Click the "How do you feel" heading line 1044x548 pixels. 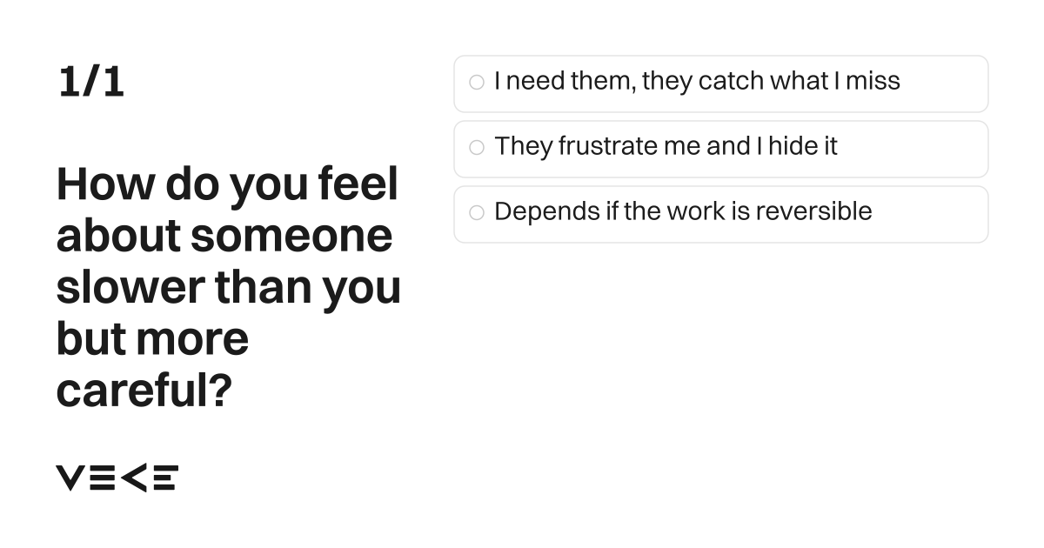coord(227,185)
